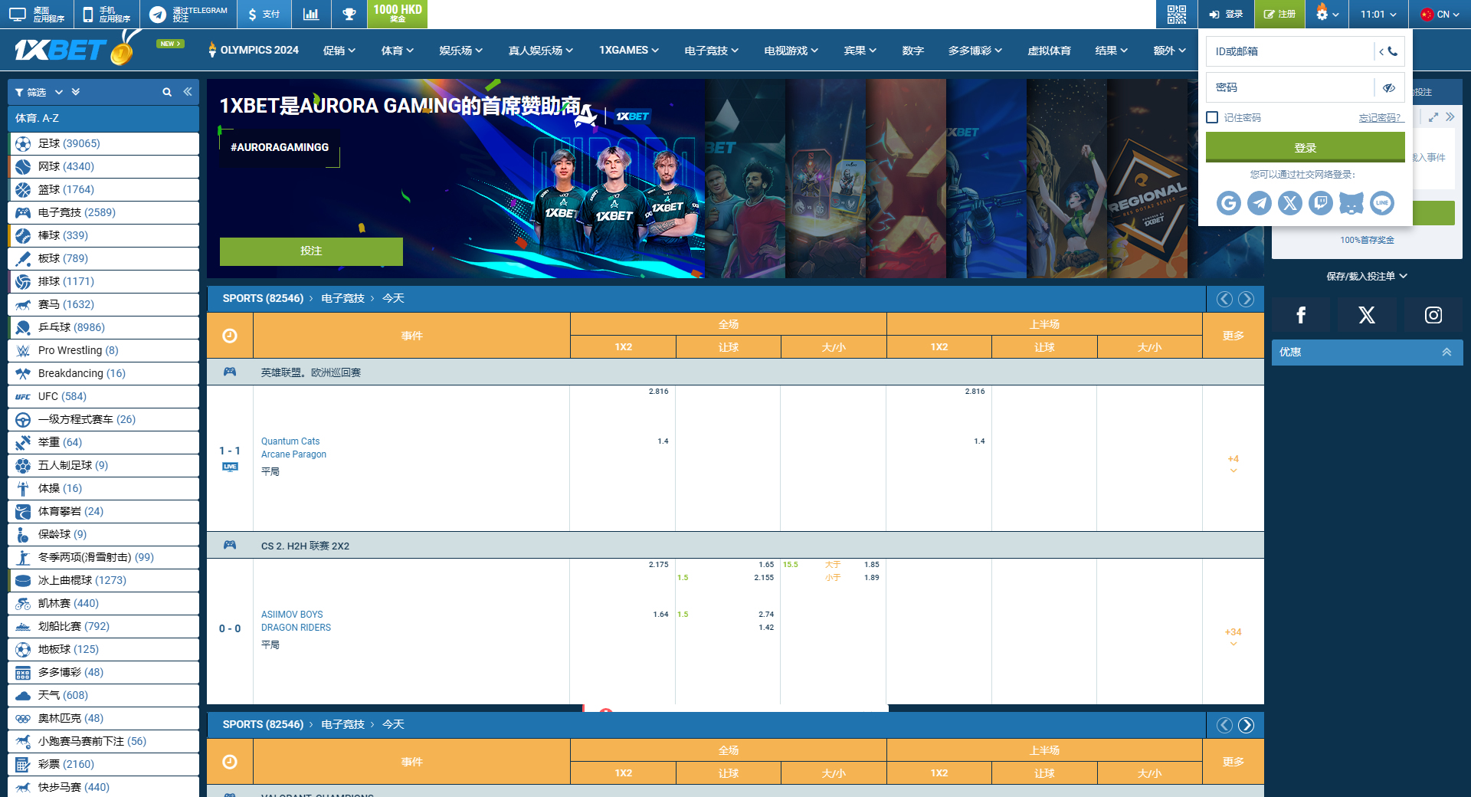Open the 促销 menu
This screenshot has width=1471, height=797.
click(x=339, y=50)
